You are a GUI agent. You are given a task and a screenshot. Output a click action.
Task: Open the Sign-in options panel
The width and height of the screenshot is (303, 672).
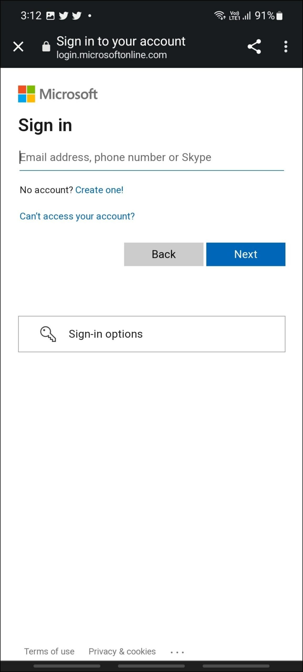(x=152, y=334)
